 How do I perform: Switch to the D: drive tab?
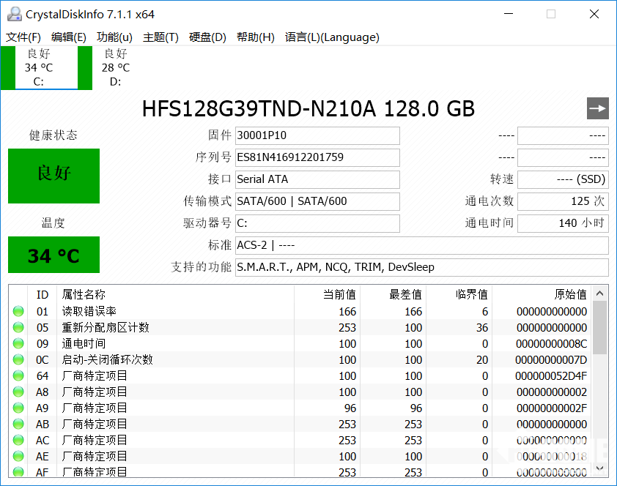point(115,67)
